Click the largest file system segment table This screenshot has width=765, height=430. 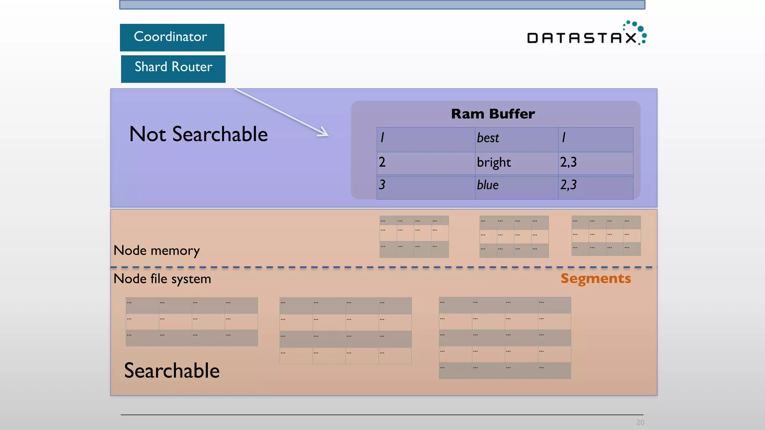point(505,338)
